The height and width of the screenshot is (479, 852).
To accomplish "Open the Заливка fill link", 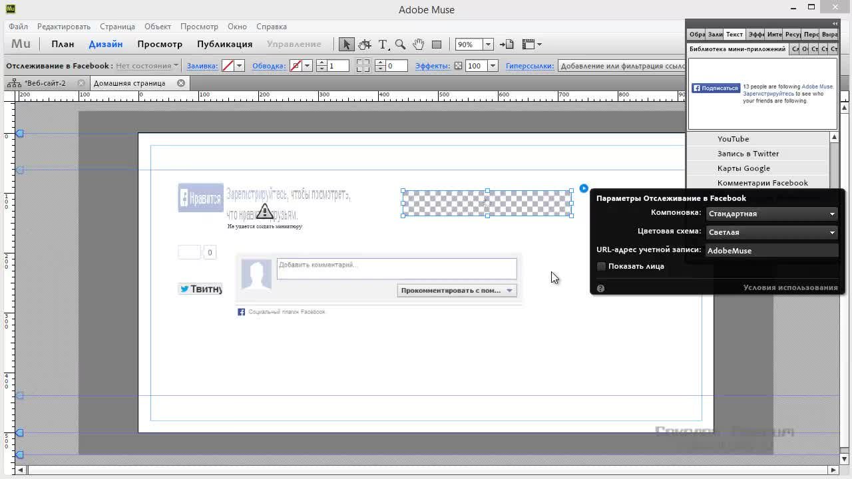I will pyautogui.click(x=202, y=66).
